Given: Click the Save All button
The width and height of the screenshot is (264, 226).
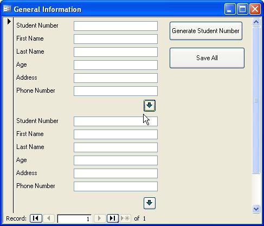Looking at the screenshot, I should (207, 58).
